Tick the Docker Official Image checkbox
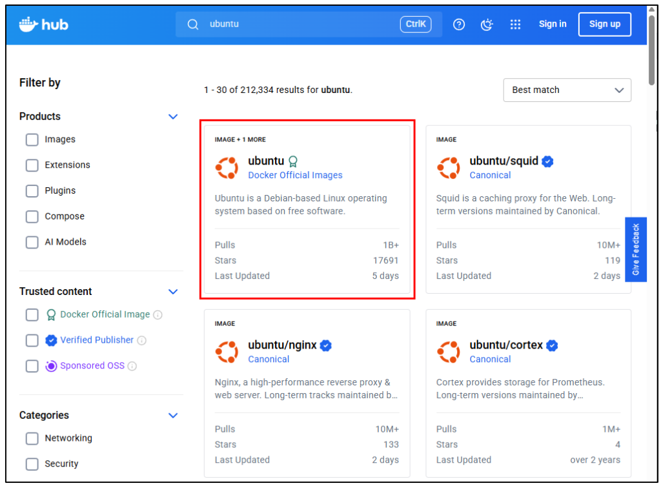Viewport: 661px width, 488px height. pos(32,315)
